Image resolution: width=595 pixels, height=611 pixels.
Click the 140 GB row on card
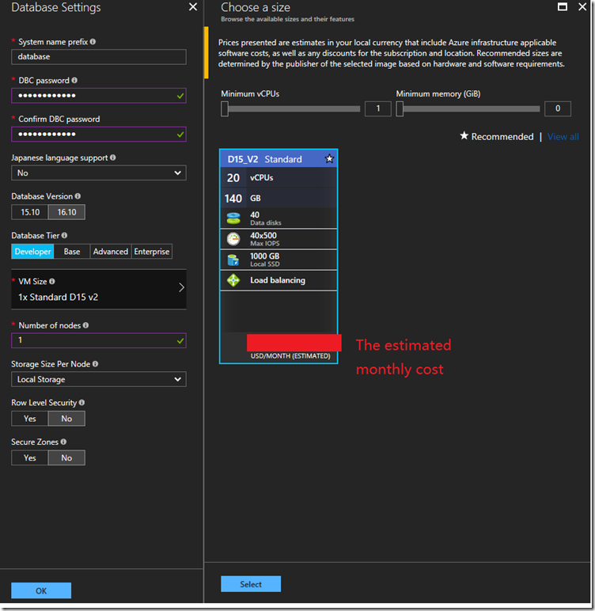(x=279, y=198)
